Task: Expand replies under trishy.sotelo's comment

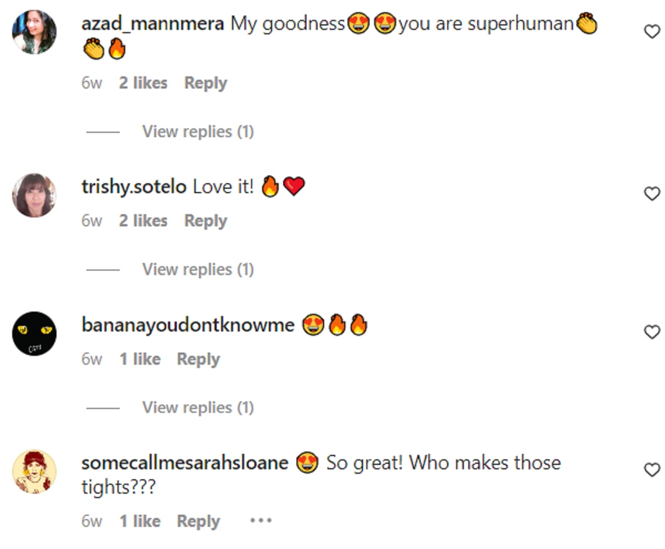Action: pyautogui.click(x=198, y=270)
